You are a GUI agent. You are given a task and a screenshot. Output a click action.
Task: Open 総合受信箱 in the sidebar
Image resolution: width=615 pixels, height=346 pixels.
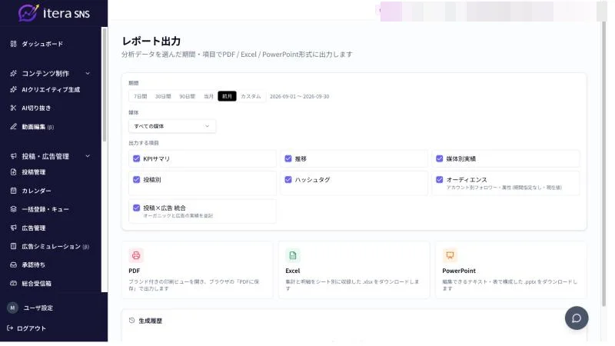(x=36, y=283)
